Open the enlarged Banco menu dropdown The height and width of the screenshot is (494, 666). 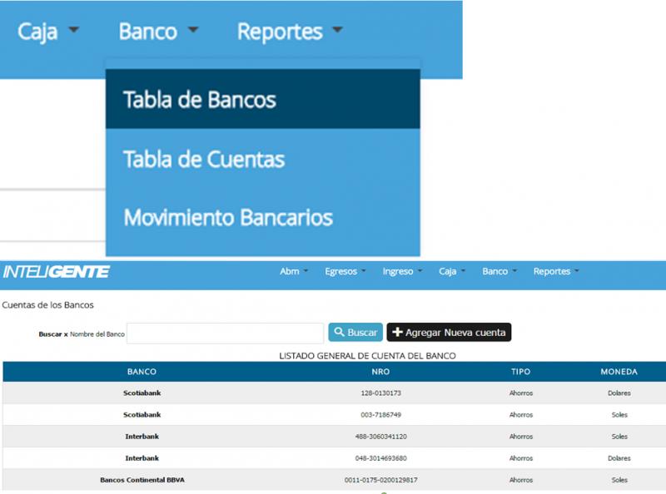tap(158, 32)
